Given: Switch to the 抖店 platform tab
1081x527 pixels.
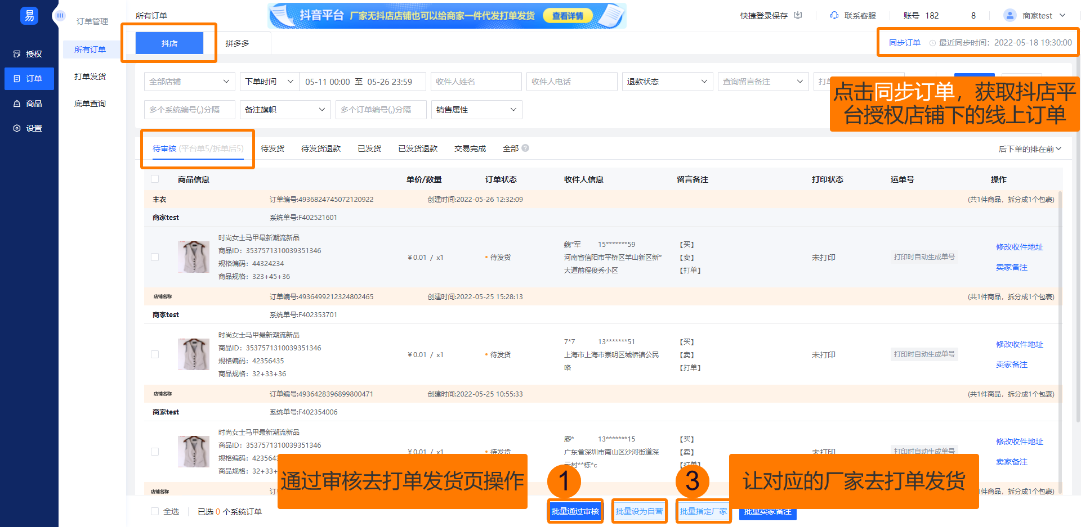Looking at the screenshot, I should [169, 43].
